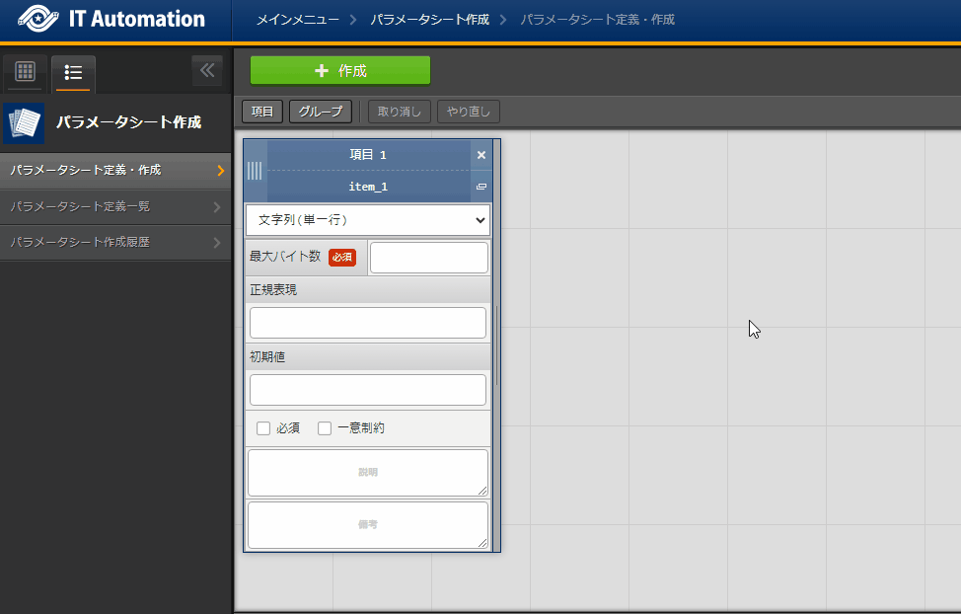Click the 項目 add button
The width and height of the screenshot is (961, 614).
[262, 112]
